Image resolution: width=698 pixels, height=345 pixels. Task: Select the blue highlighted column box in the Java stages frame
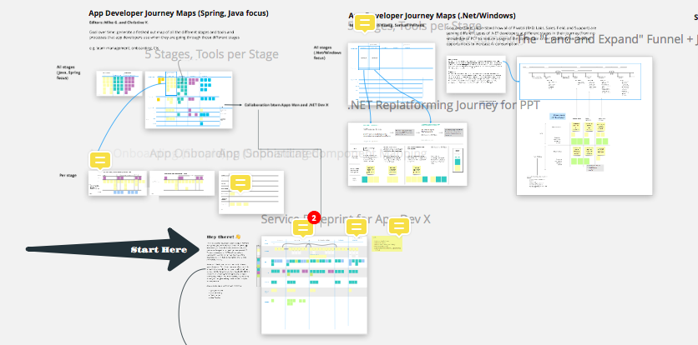coord(171,83)
